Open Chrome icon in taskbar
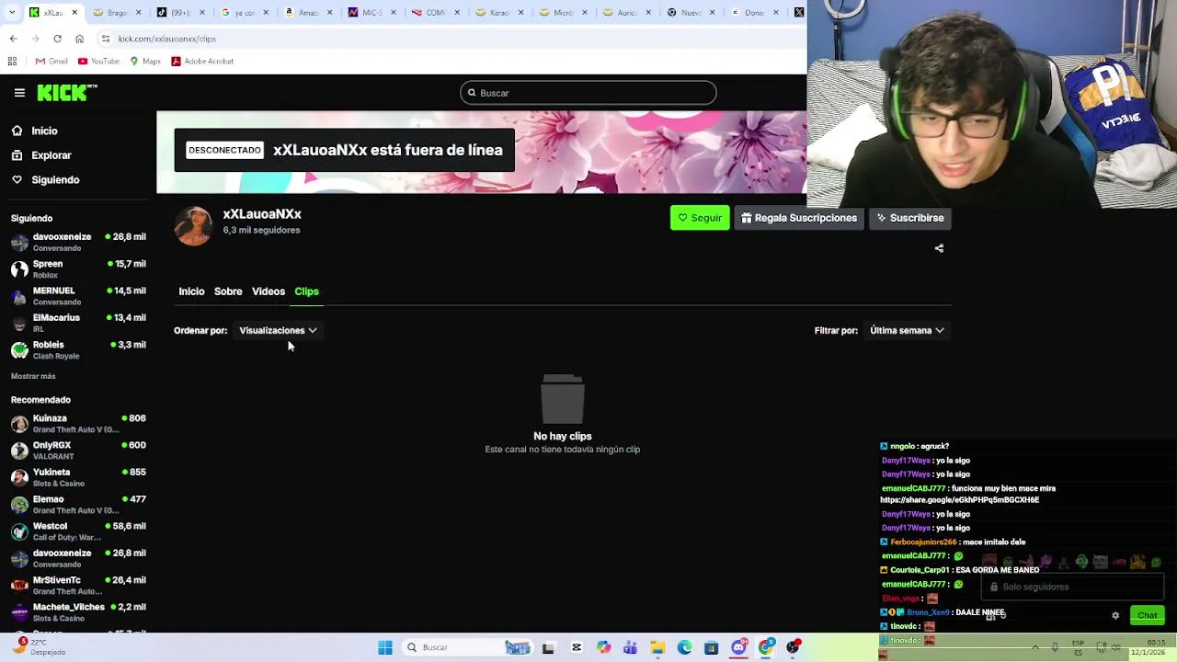Viewport: 1177px width, 662px height. pos(765,647)
